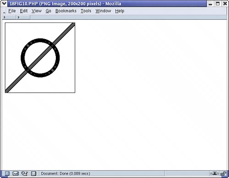The image size is (229, 178).
Task: Open the window menu icon in title bar
Action: point(4,4)
